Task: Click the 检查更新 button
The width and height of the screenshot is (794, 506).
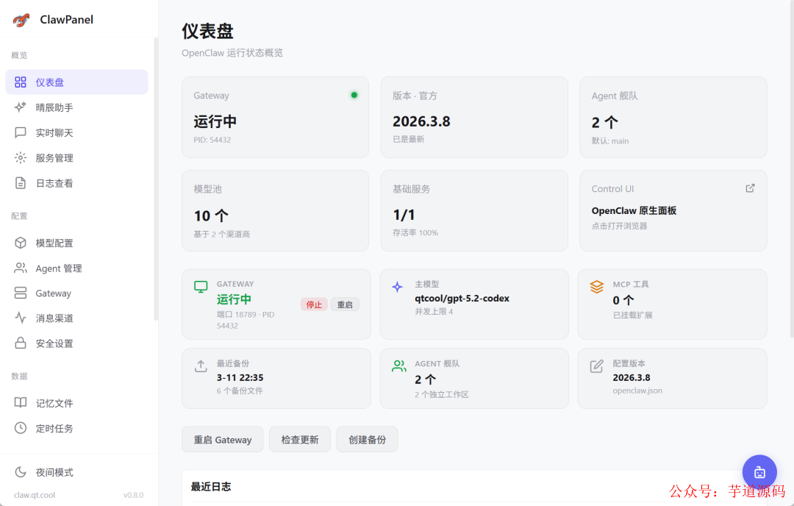Action: tap(300, 440)
